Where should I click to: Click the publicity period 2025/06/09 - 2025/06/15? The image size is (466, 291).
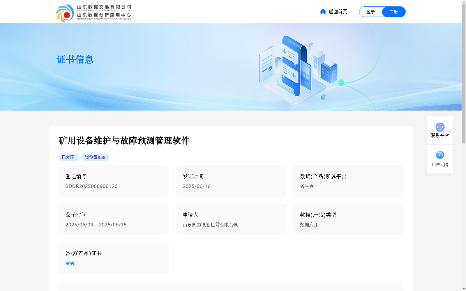[96, 225]
